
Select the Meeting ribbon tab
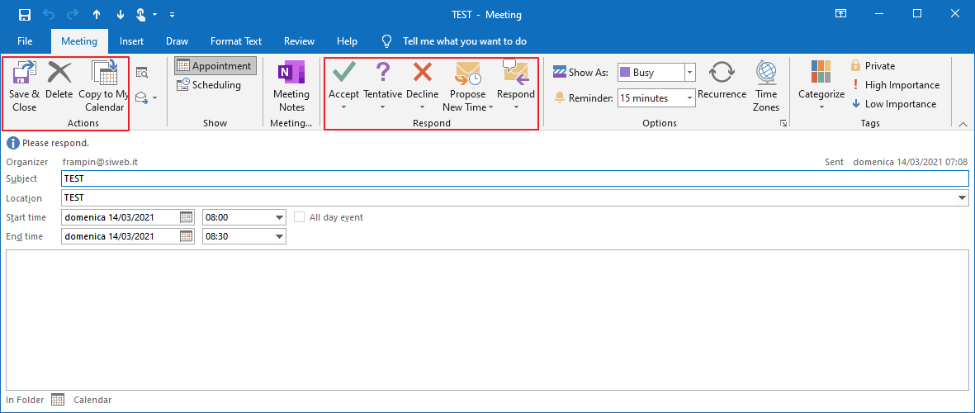pos(79,41)
